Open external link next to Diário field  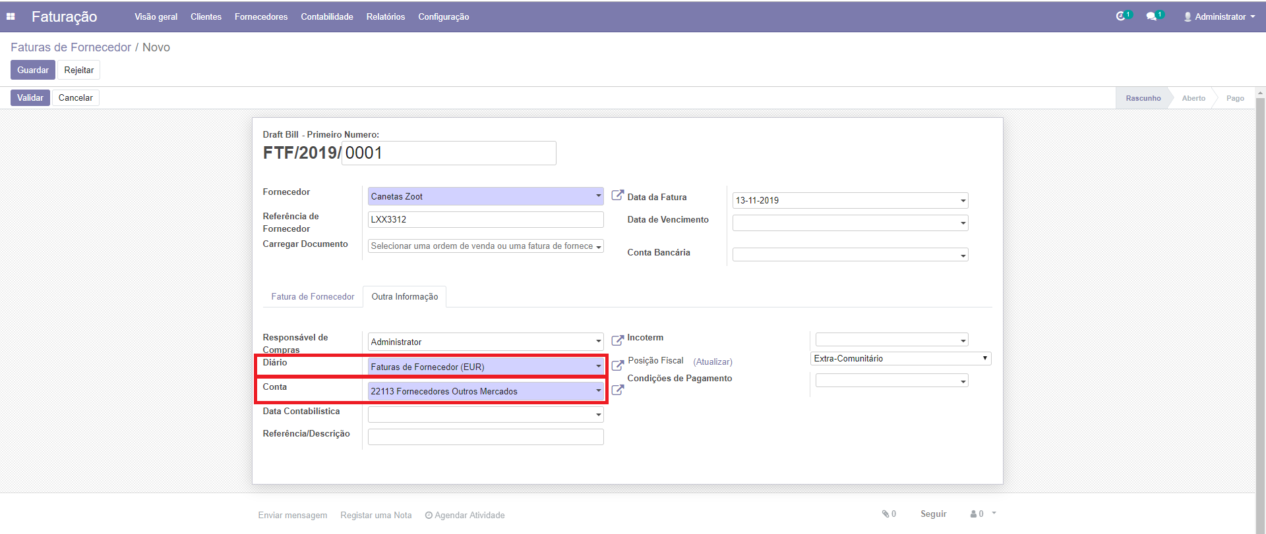click(x=617, y=365)
